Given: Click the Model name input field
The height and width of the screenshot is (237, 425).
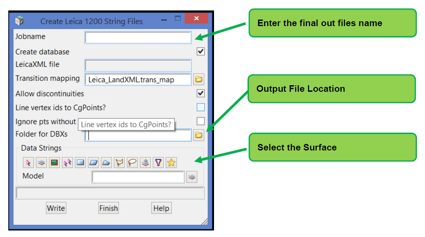Looking at the screenshot, I should (138, 177).
